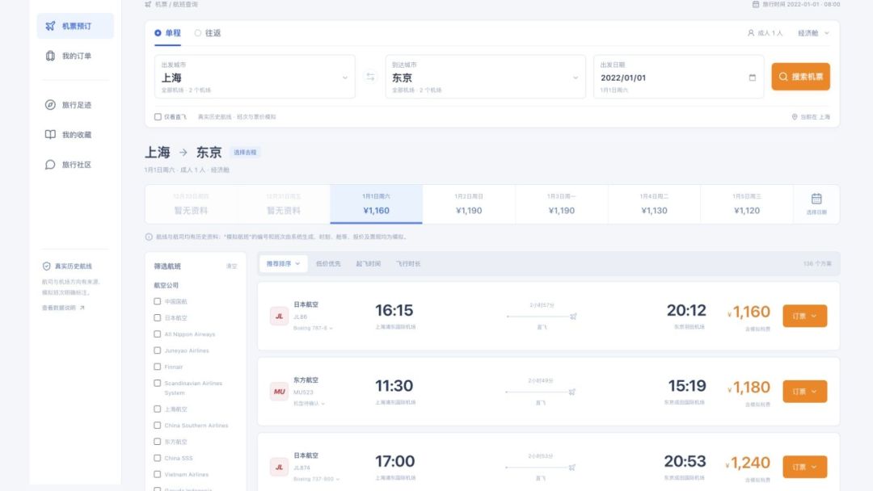This screenshot has width=873, height=491.
Task: Swap departure and arrival cities
Action: 370,77
